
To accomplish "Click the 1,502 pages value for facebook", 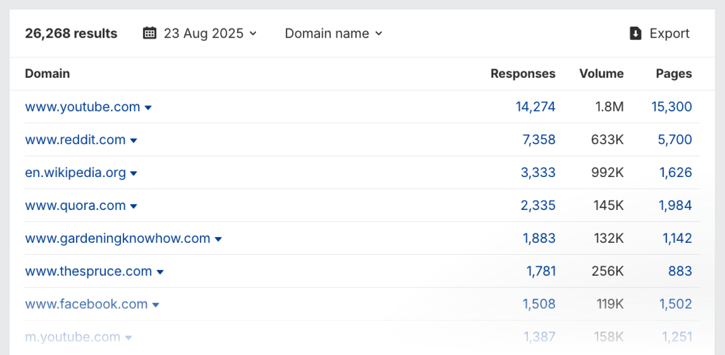I will (x=676, y=304).
